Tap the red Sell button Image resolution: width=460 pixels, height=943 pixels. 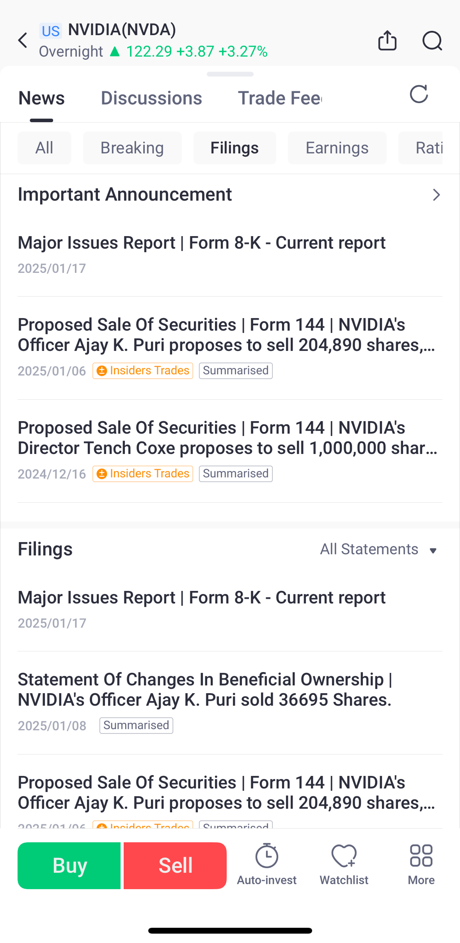tap(175, 865)
